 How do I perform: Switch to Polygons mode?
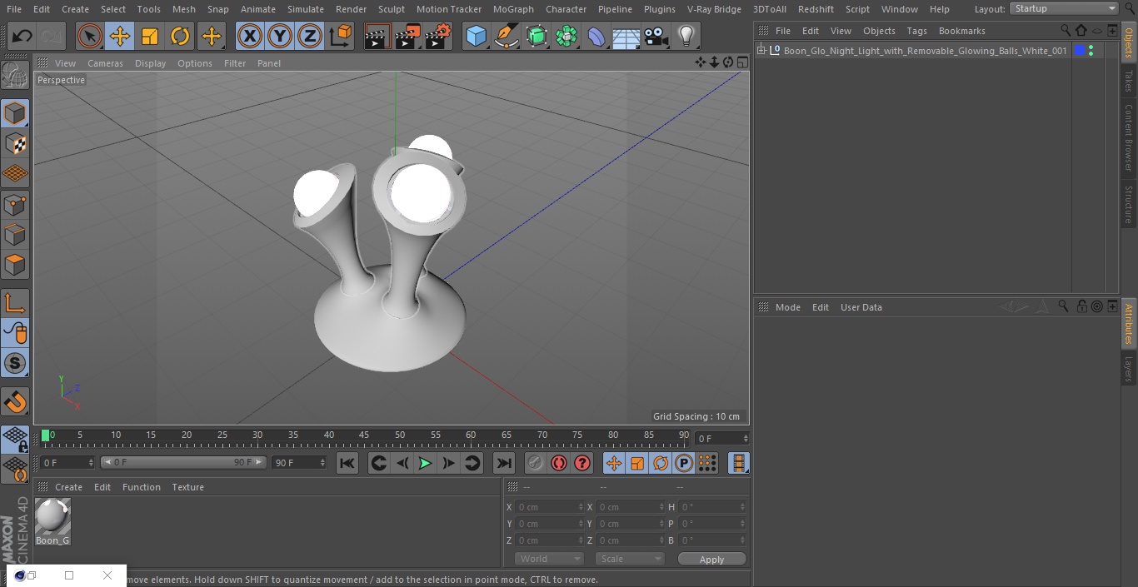click(x=15, y=265)
